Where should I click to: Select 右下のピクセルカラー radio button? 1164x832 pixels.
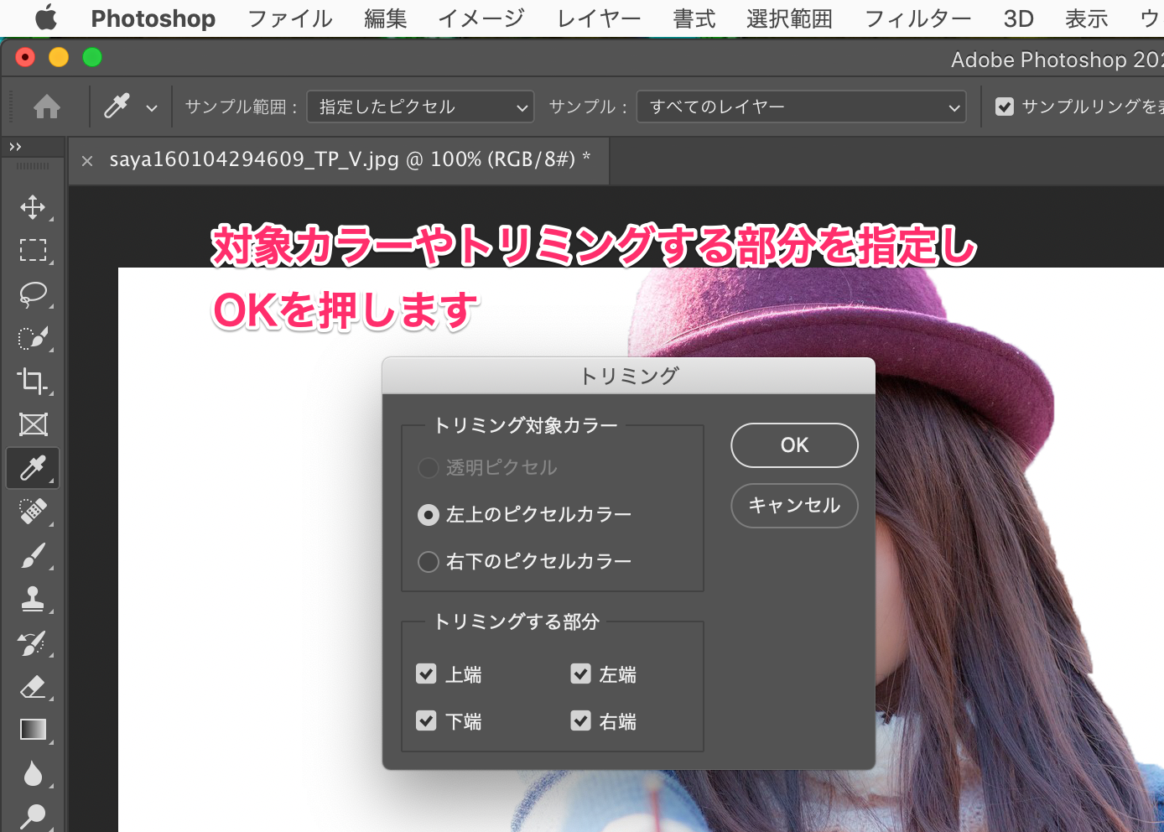tap(429, 561)
